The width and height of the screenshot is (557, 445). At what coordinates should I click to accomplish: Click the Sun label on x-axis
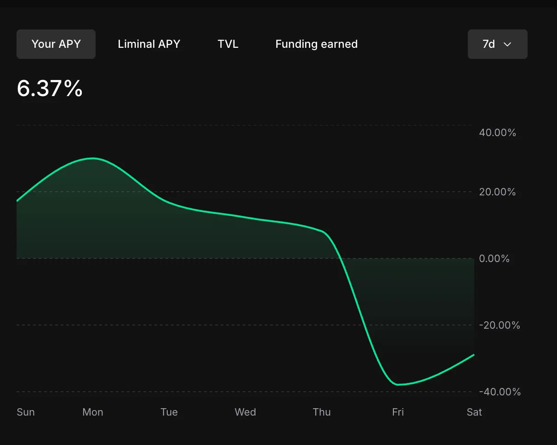tap(26, 412)
